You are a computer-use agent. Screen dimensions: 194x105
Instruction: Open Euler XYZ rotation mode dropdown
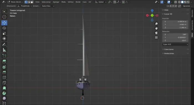pyautogui.click(x=175, y=44)
